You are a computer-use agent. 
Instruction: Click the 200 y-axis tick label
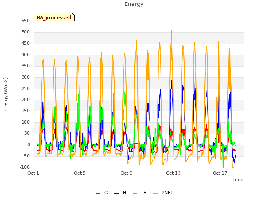26,100
